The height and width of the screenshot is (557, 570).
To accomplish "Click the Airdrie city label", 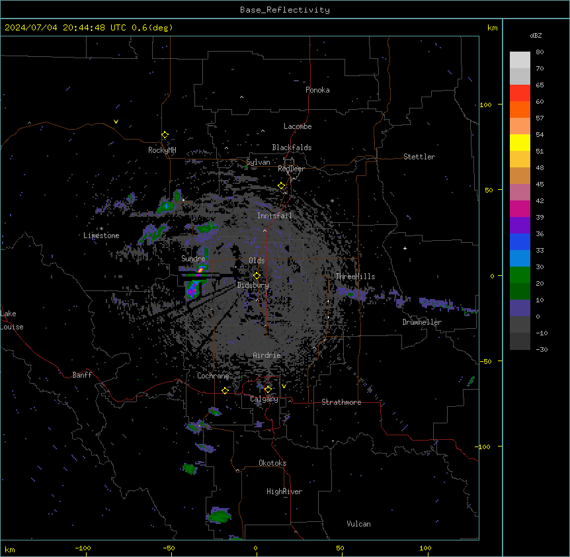I will tap(266, 355).
